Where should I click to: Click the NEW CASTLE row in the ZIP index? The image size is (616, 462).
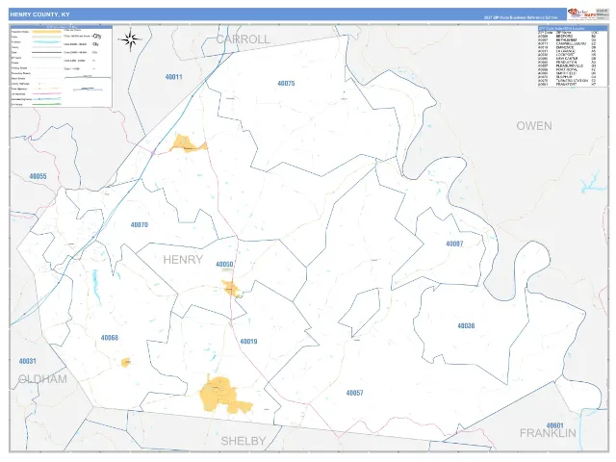567,58
